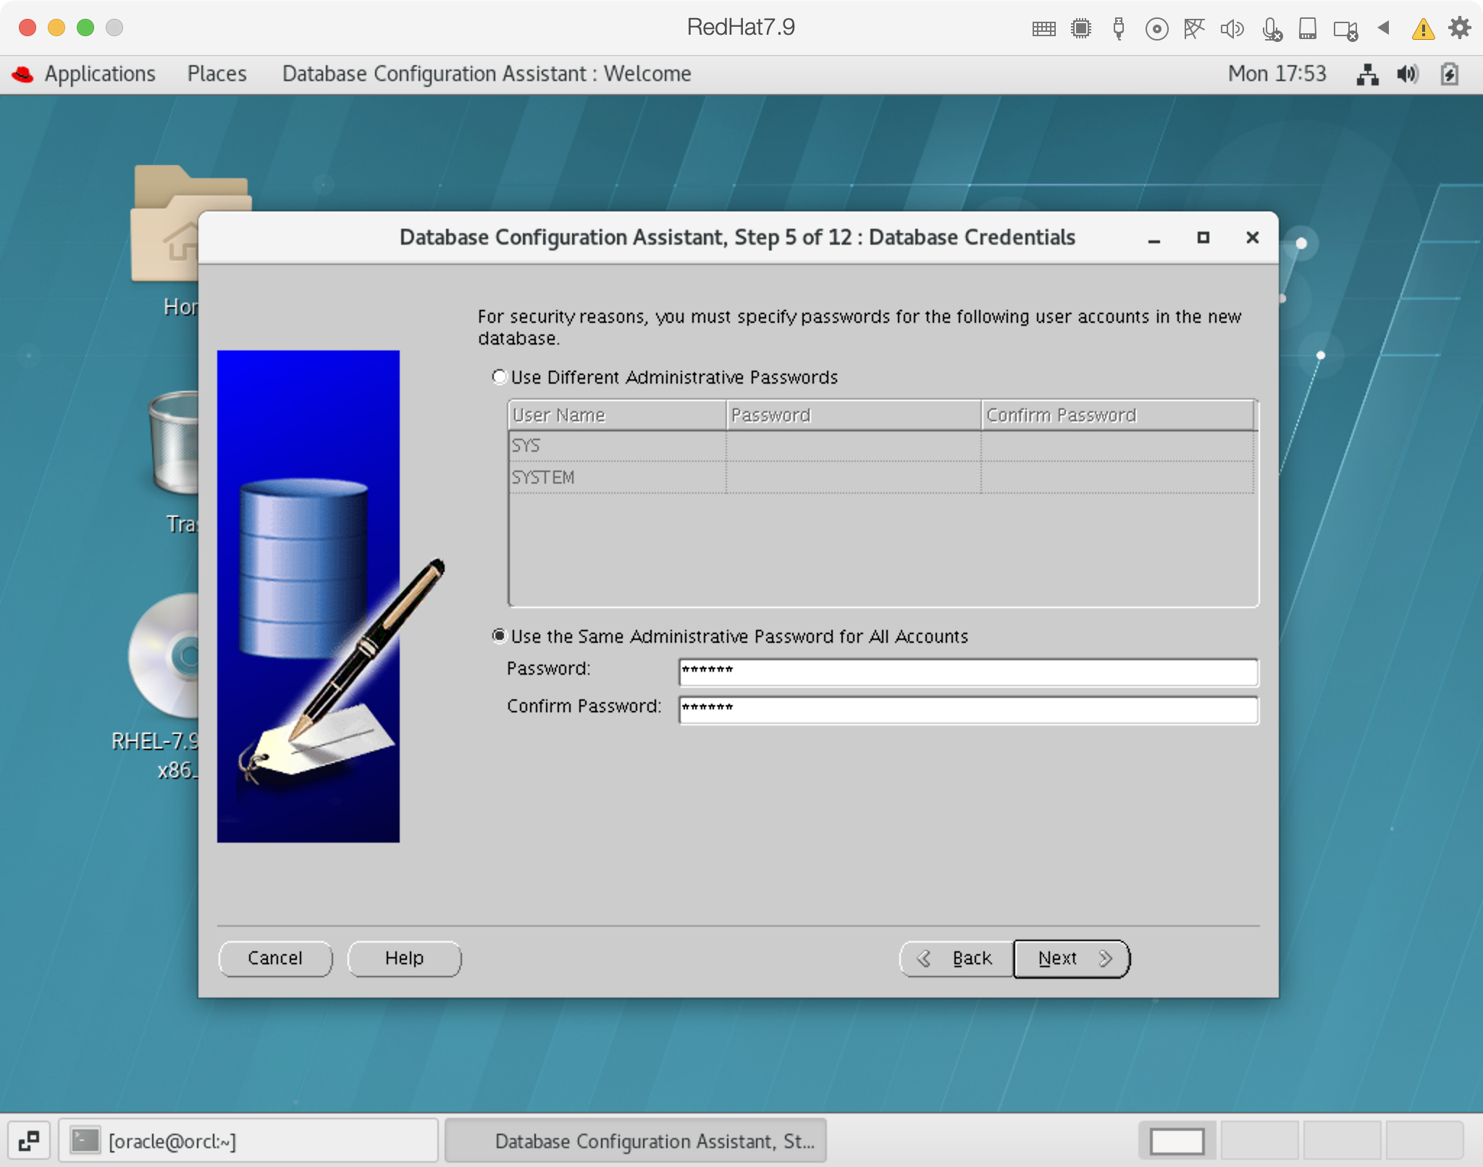Image resolution: width=1483 pixels, height=1167 pixels.
Task: Click the volume speaker icon in GNOME panel
Action: 1408,74
